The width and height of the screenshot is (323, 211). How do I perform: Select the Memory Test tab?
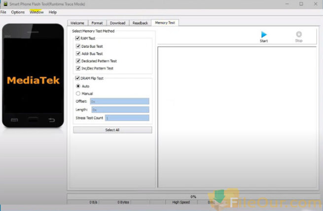click(x=165, y=23)
